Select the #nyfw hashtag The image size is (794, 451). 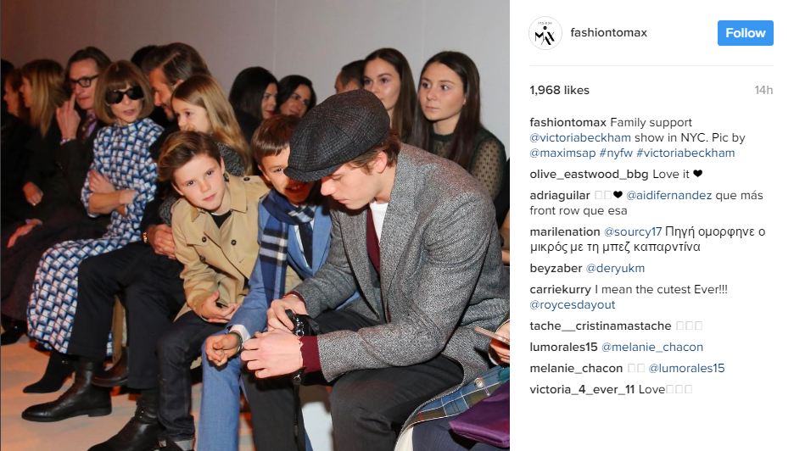pos(616,153)
